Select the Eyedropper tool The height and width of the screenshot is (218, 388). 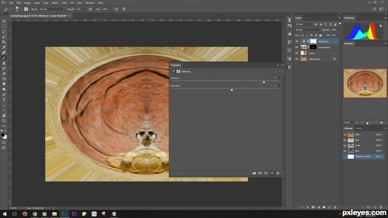tap(4, 47)
